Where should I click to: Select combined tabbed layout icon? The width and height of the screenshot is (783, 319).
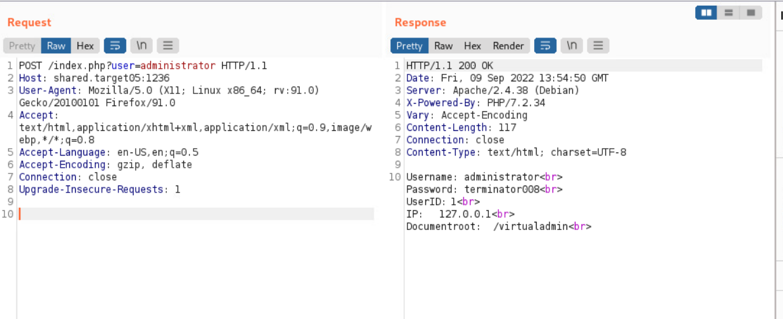751,13
